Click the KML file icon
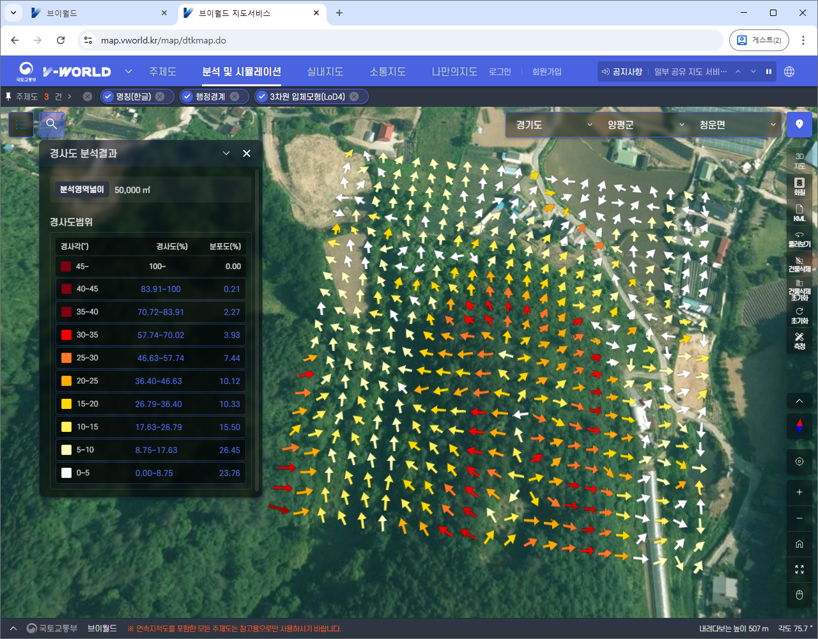This screenshot has width=818, height=639. tap(799, 213)
